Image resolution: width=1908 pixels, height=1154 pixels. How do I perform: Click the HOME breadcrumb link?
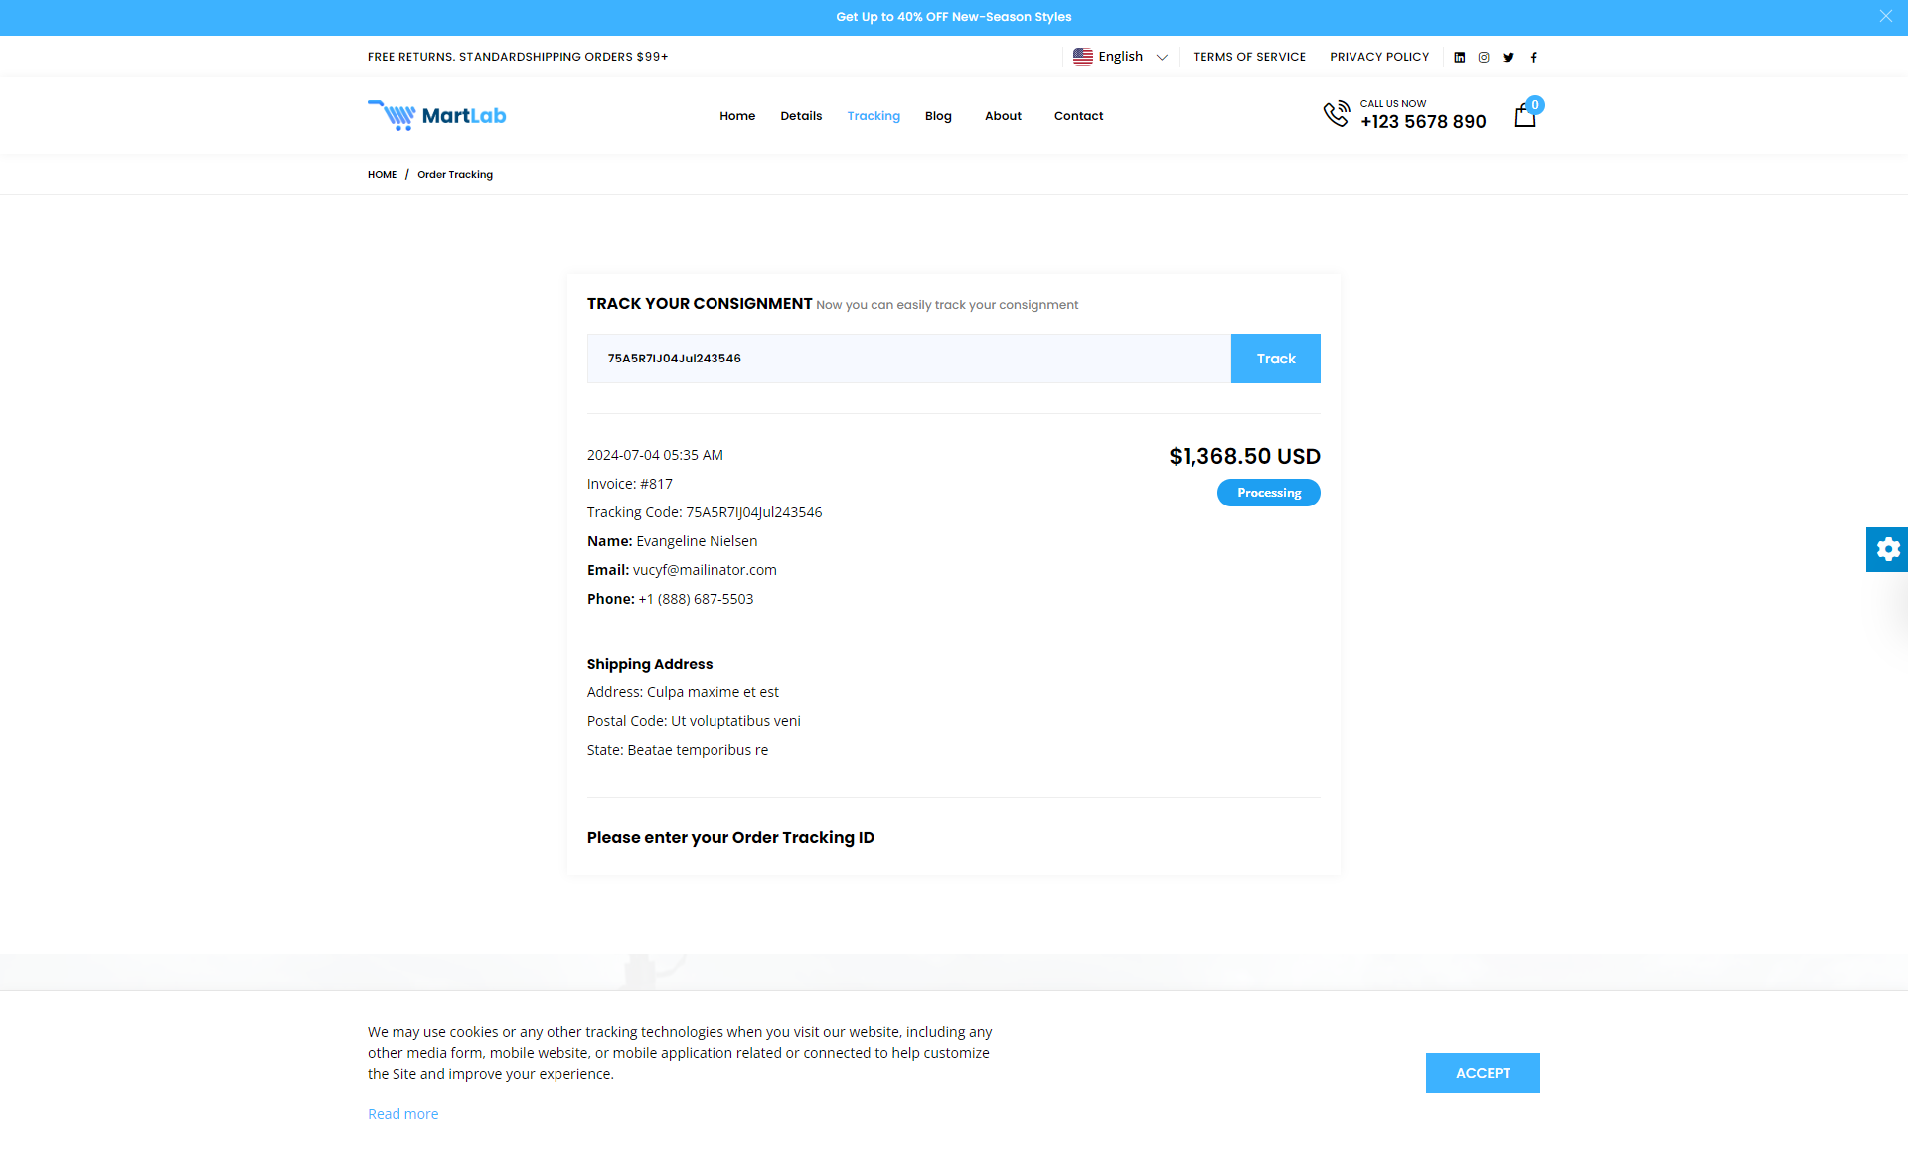[x=382, y=175]
